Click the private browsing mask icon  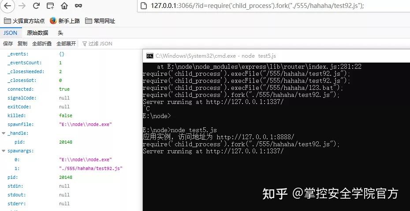pyautogui.click(x=78, y=5)
